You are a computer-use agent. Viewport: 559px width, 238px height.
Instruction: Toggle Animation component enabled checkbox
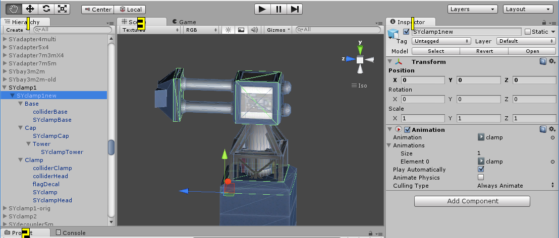(x=407, y=129)
